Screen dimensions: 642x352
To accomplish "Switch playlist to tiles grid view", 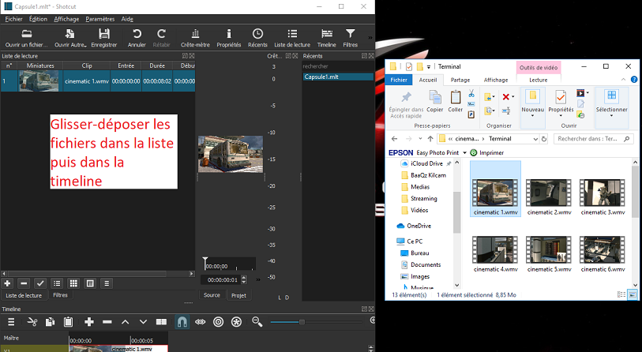I will click(x=73, y=283).
